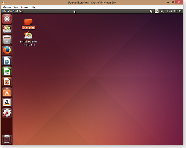Viewport: 186px width, 148px height.
Task: Open System Settings from launcher
Action: click(7, 113)
